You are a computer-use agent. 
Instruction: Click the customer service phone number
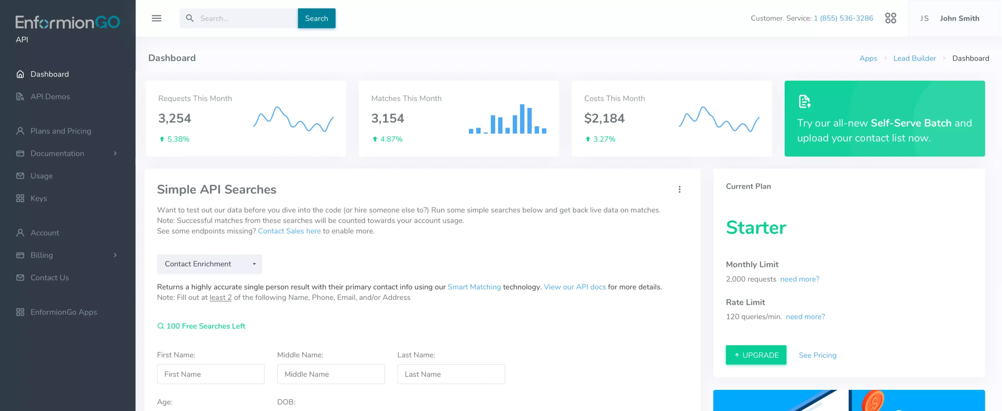843,18
